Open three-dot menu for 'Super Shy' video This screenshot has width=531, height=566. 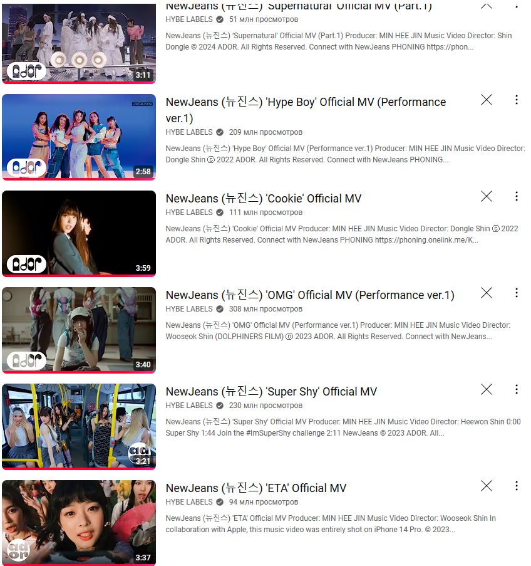point(517,389)
